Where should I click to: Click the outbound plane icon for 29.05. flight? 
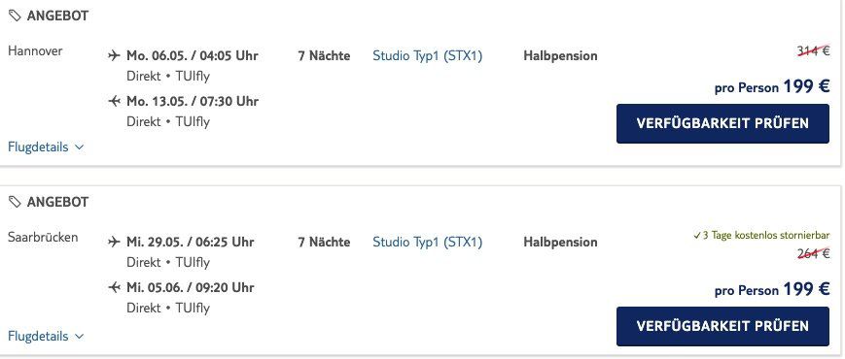coord(114,242)
